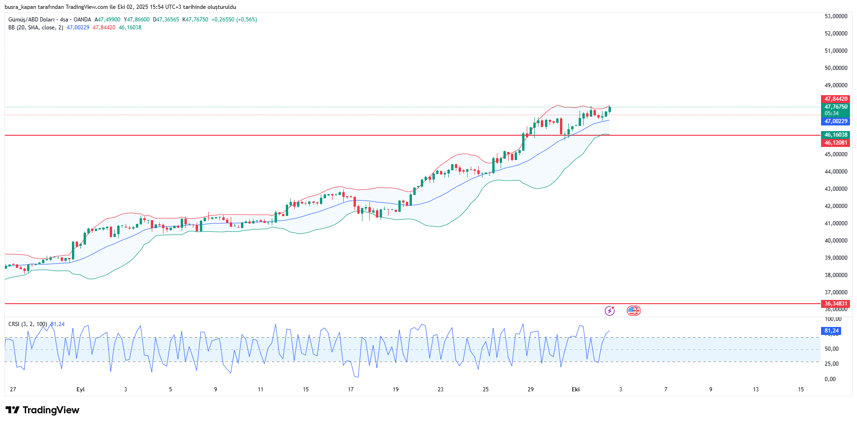Viewport: 857px width, 424px height.
Task: Click the purple lightning bolt event icon
Action: tap(609, 311)
